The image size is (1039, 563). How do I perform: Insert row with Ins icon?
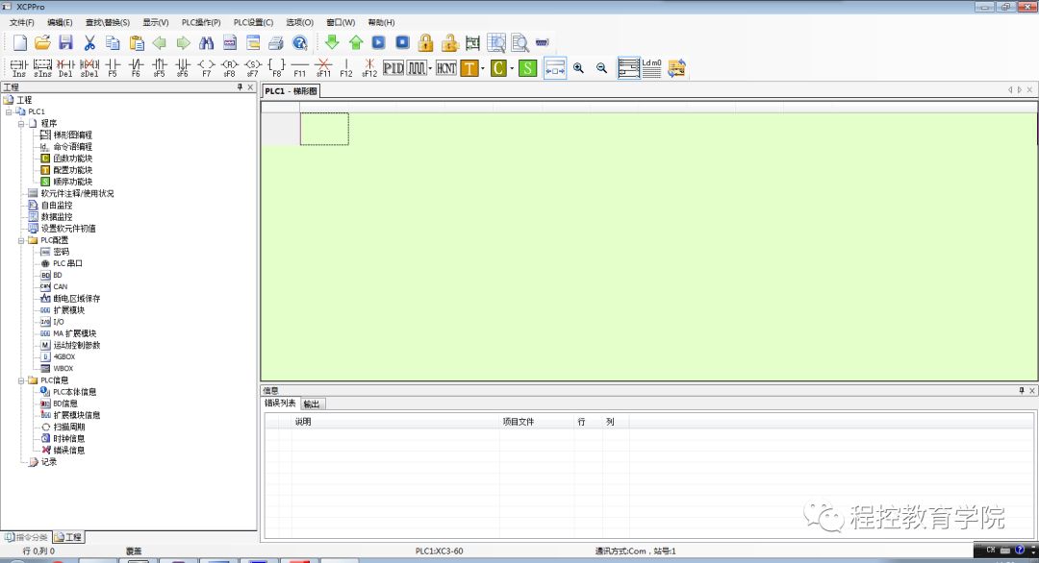(19, 67)
